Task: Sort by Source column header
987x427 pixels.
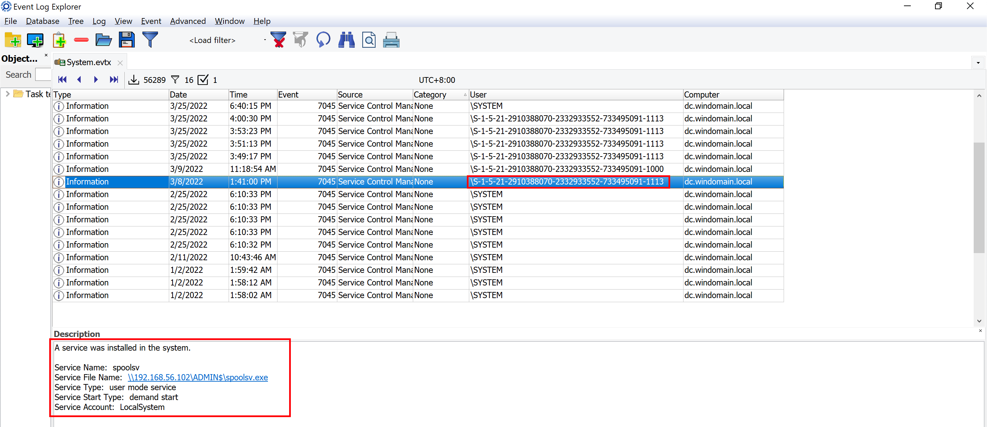Action: click(x=375, y=94)
